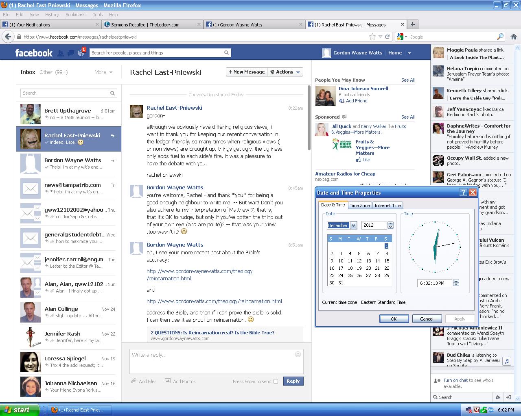This screenshot has width=521, height=416.
Task: Click the Sponsored megaphone icon
Action: pos(344,117)
